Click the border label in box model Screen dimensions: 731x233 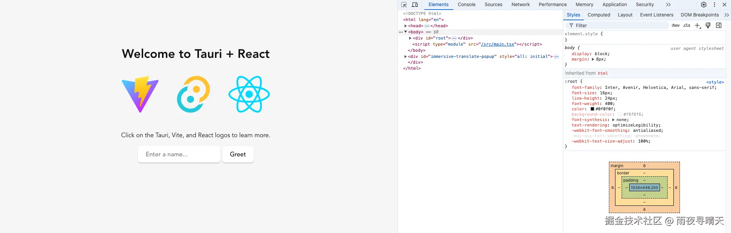point(623,173)
